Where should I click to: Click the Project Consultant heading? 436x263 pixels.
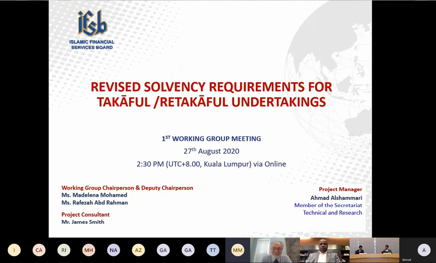[86, 214]
